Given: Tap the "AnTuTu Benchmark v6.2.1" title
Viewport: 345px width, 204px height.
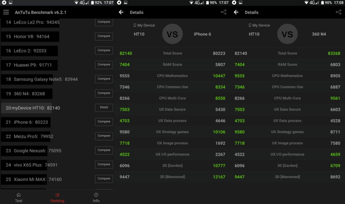Looking at the screenshot, I should (41, 12).
